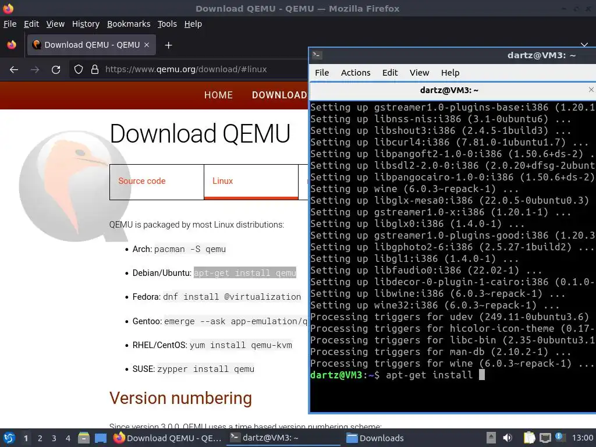Activate the dartz@VM3 terminal taskbar entry
The image size is (596, 447).
283,438
